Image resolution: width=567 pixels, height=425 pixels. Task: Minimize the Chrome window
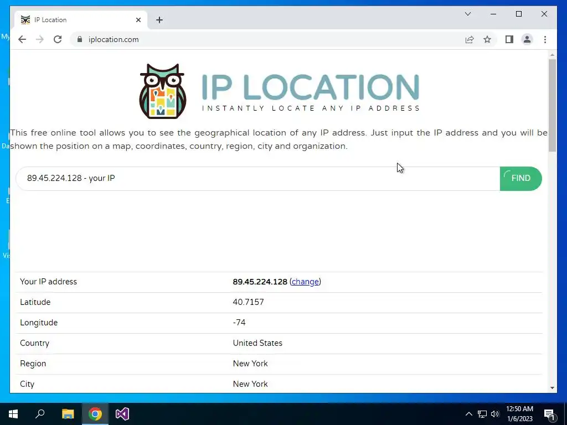point(493,14)
